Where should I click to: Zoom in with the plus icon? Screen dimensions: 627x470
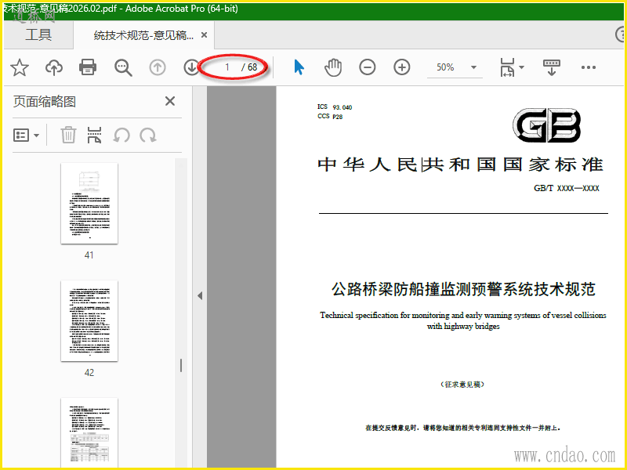click(x=401, y=67)
